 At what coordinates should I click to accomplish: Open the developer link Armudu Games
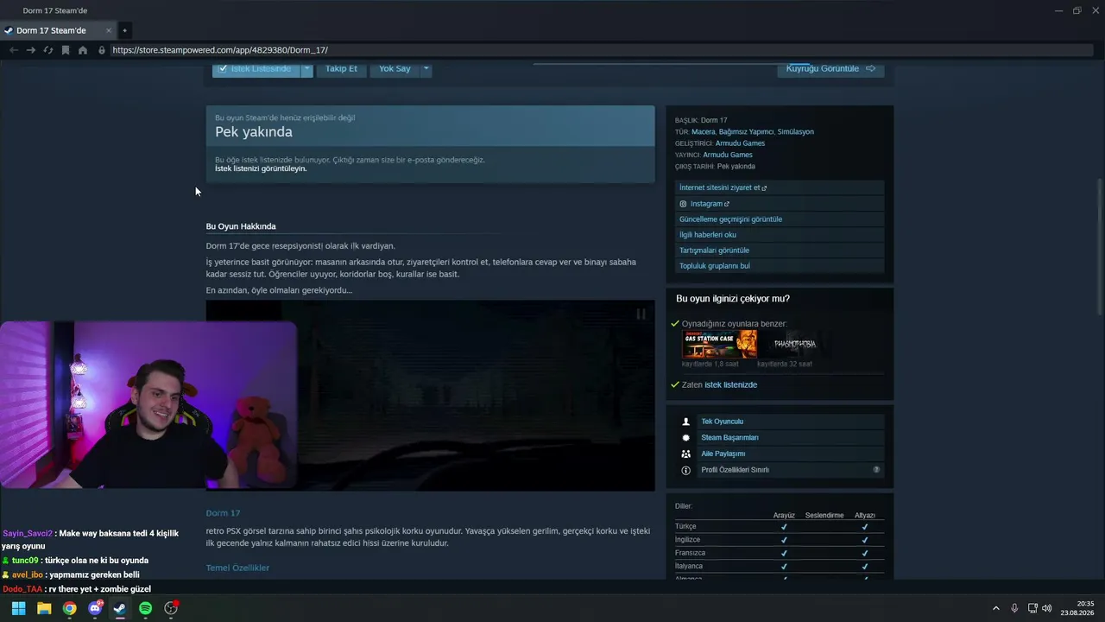741,143
